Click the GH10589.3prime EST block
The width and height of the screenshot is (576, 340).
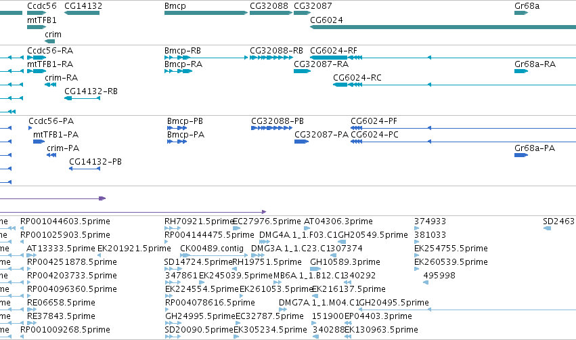pyautogui.click(x=315, y=269)
